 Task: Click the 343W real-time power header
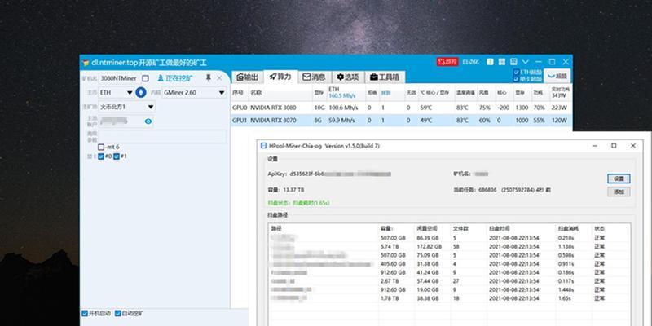point(561,92)
